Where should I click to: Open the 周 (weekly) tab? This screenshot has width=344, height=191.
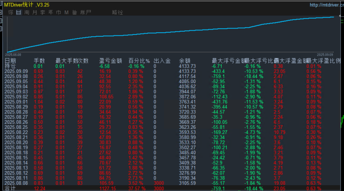(26, 12)
